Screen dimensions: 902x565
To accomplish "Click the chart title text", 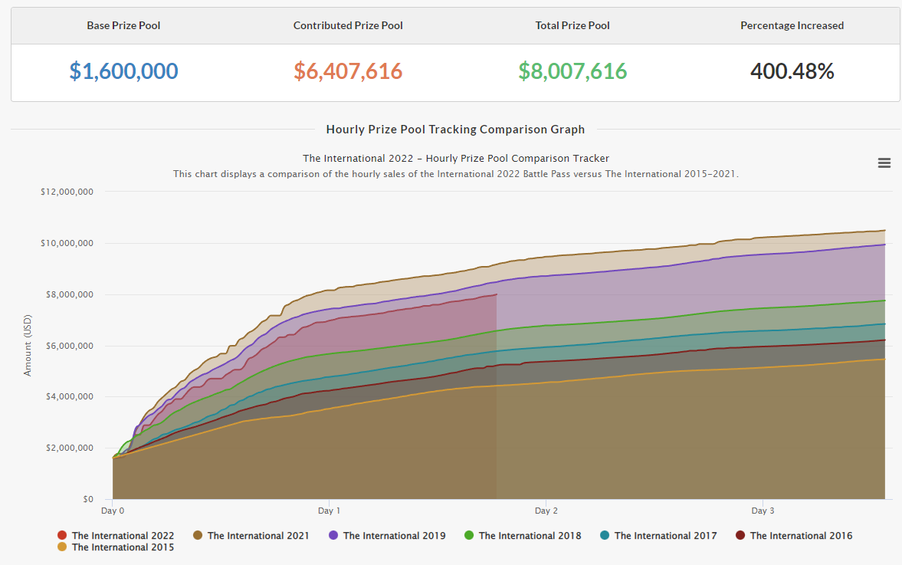I will [x=455, y=159].
